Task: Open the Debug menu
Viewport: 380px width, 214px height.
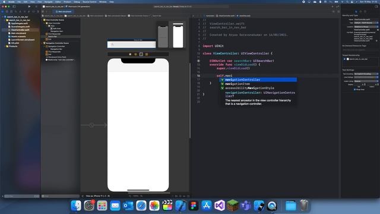Action: (x=77, y=2)
